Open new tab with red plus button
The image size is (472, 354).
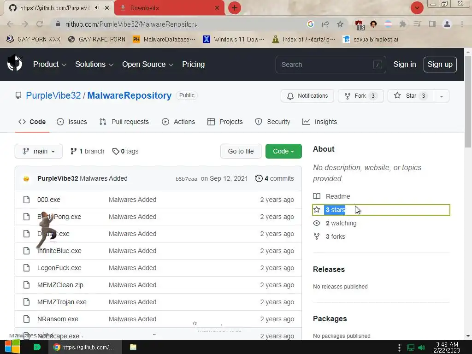[235, 8]
